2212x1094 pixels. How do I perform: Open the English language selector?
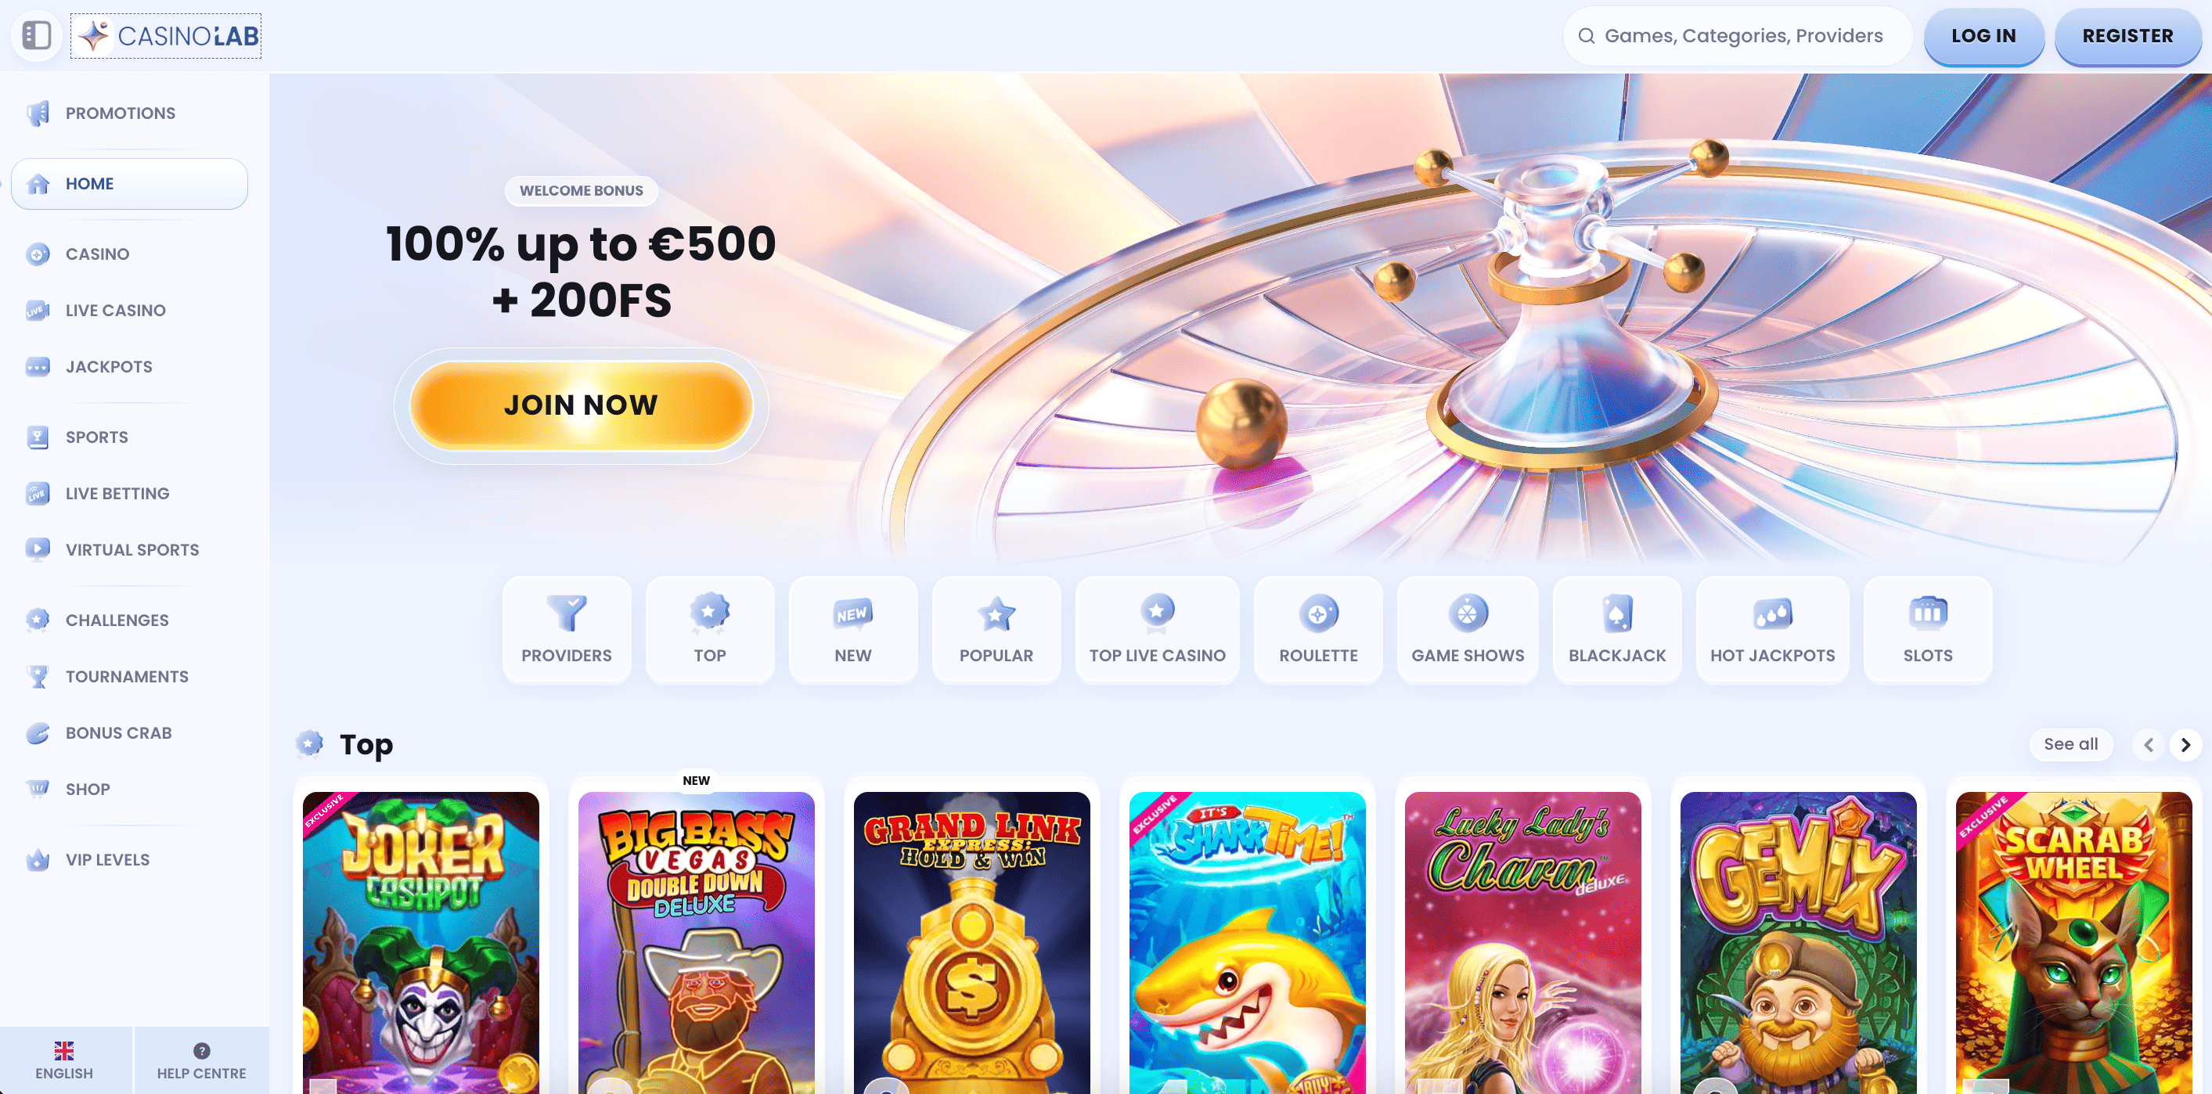(64, 1060)
